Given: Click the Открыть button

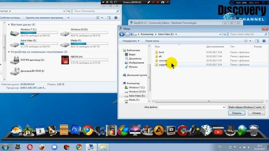Looking at the screenshot, I should point(237,113).
